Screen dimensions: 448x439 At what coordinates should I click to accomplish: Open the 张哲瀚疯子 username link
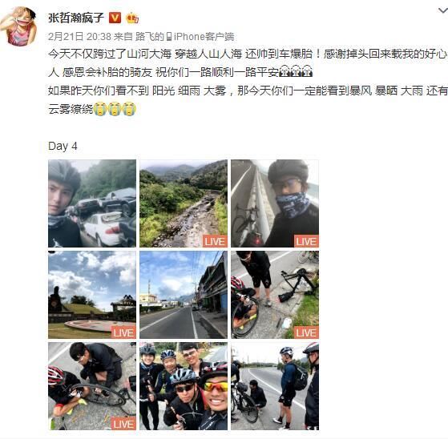click(x=75, y=18)
